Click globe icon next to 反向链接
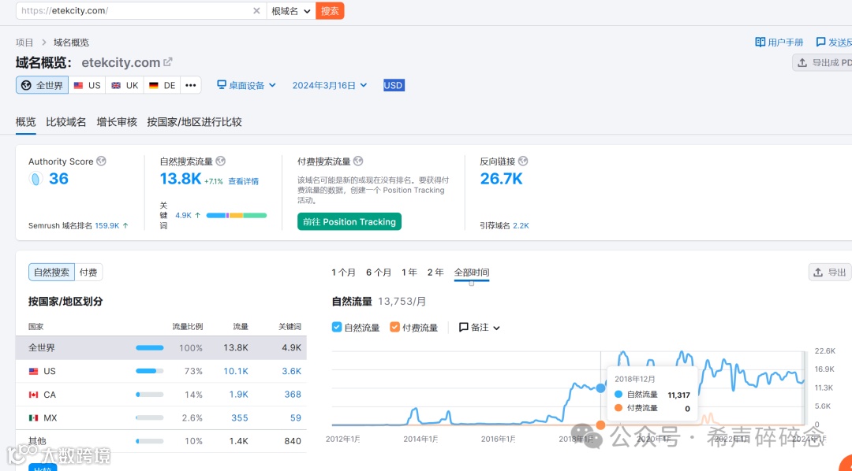Image resolution: width=852 pixels, height=471 pixels. pos(523,161)
